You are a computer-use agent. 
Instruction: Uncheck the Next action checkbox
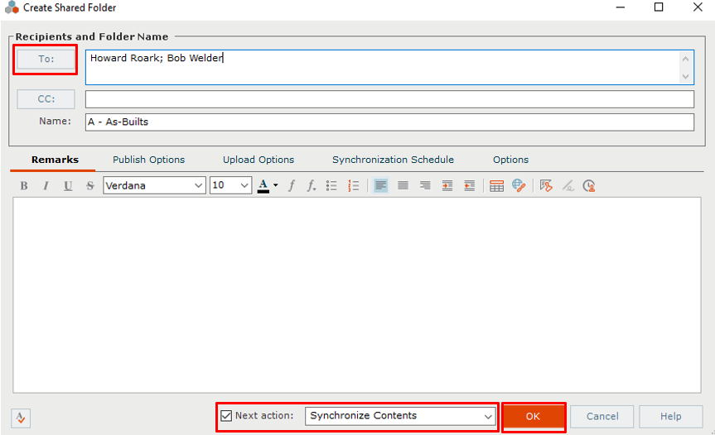(x=226, y=415)
